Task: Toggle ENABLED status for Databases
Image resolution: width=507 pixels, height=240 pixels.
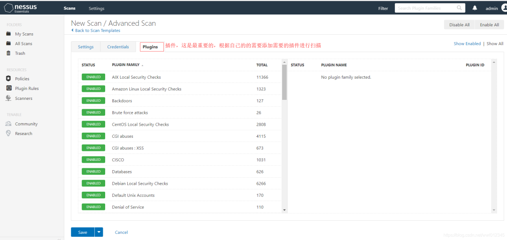Action: point(93,171)
